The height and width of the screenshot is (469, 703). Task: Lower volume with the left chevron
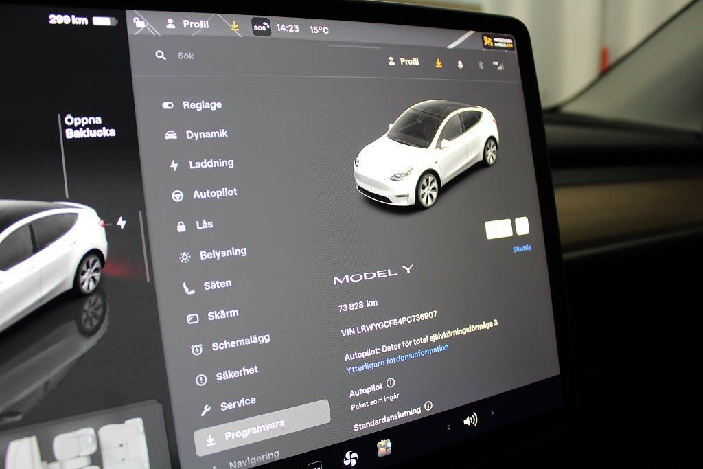[448, 426]
